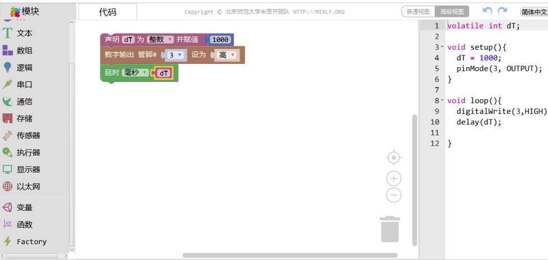548x260 pixels.
Task: Click the category sidebar vertical scrollbar
Action: (x=72, y=154)
